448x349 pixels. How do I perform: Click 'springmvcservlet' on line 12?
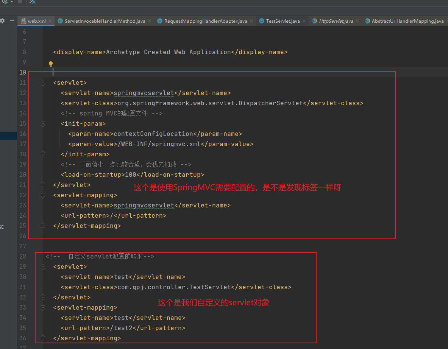144,93
